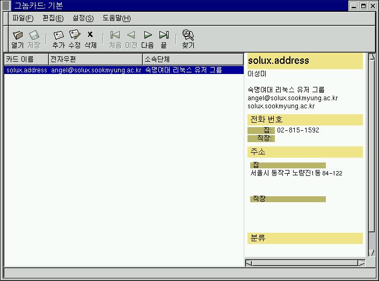Screen dimensions: 379x281
Task: Close the 그놈카드 window
Action: click(x=373, y=6)
